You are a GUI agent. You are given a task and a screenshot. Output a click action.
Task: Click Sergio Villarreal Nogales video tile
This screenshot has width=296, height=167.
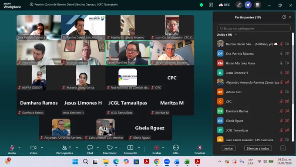pos(172,53)
